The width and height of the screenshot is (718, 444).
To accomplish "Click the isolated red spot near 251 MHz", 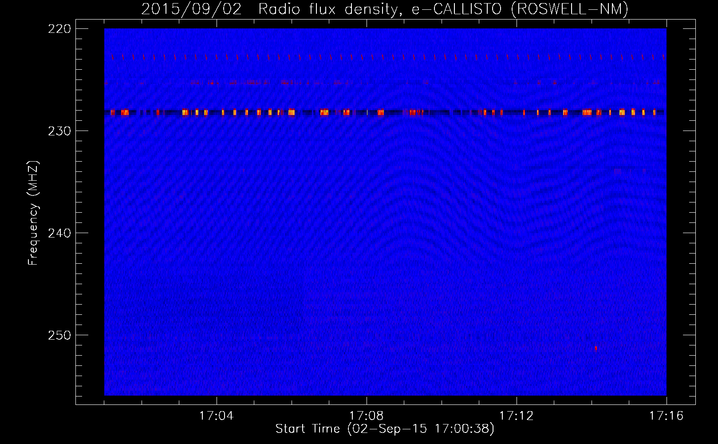I will pyautogui.click(x=596, y=348).
